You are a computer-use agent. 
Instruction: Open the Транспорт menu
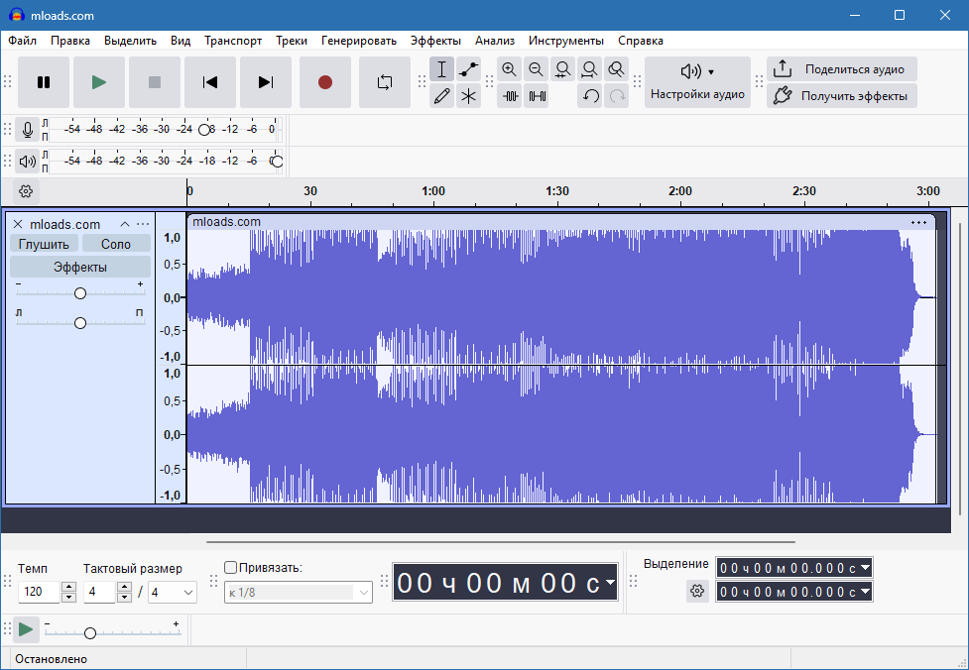tap(233, 41)
